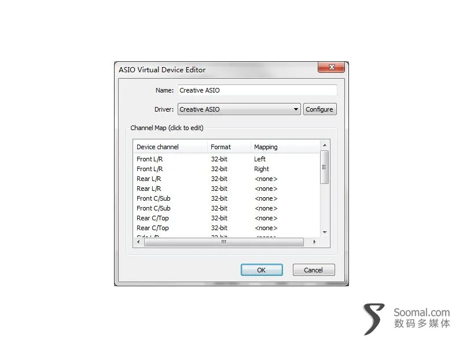Viewport: 463px width, 347px height.
Task: Click the Cancel button
Action: 314,270
